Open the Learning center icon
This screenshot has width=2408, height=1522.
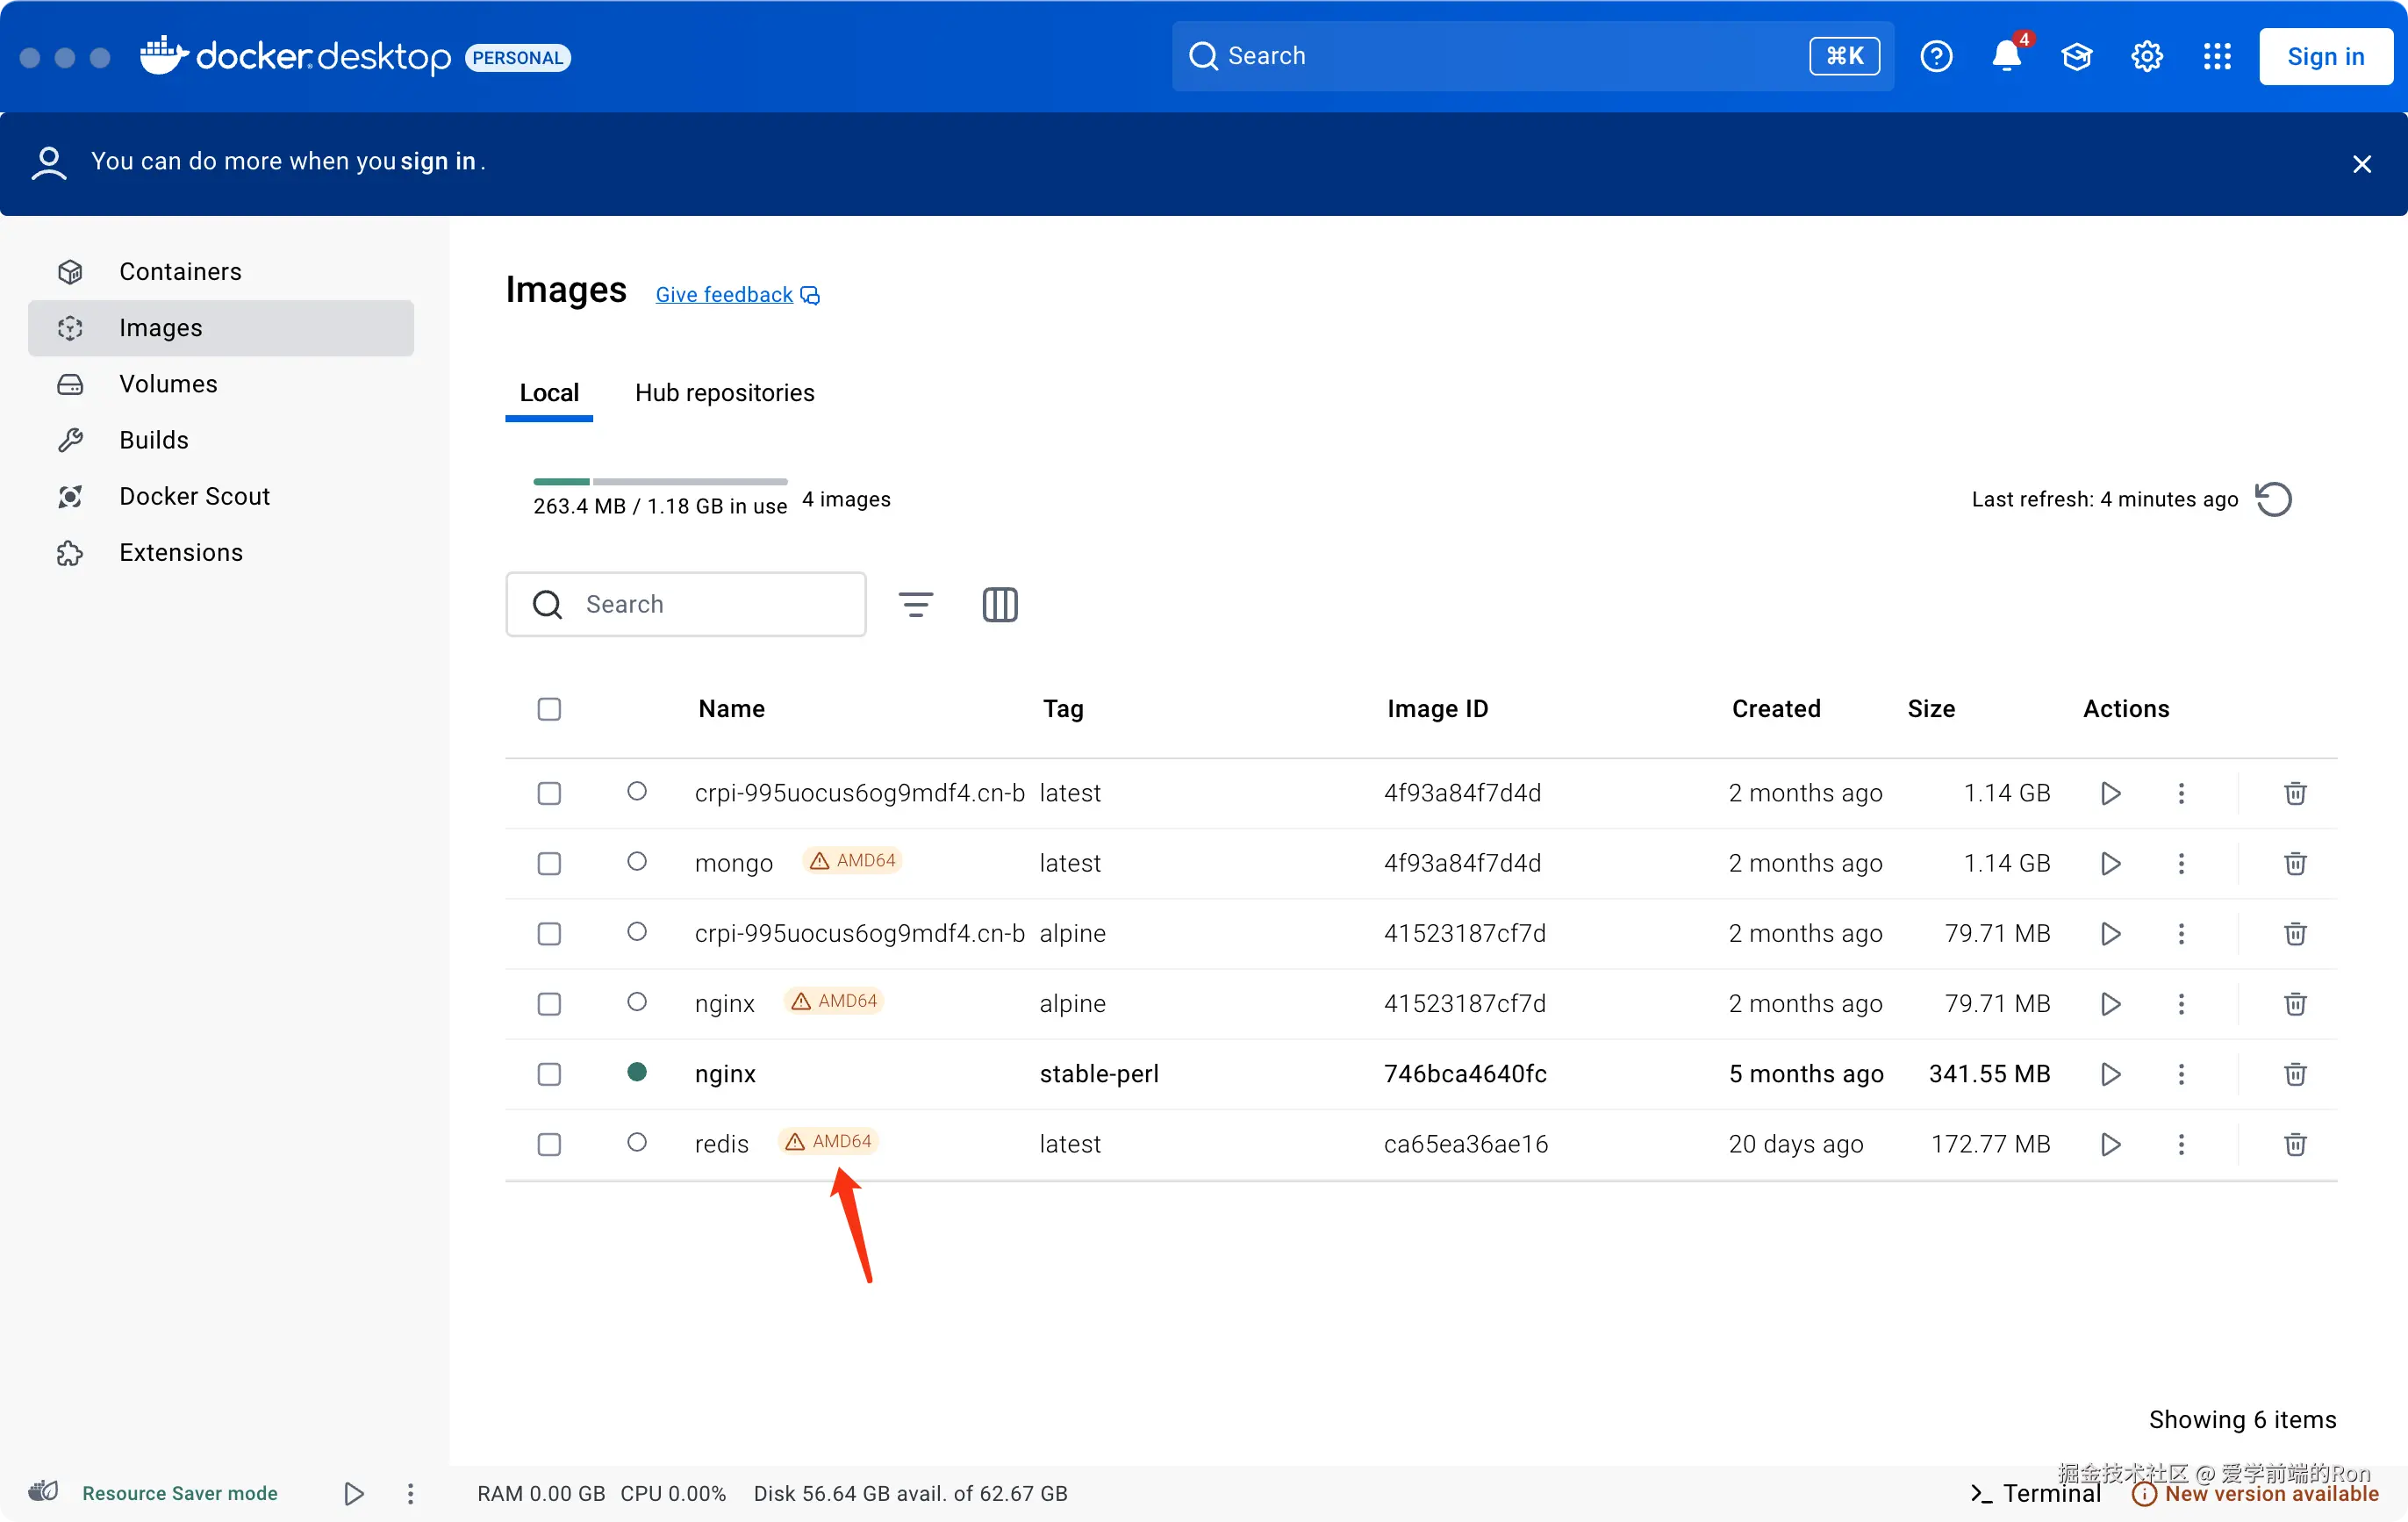(x=2076, y=56)
